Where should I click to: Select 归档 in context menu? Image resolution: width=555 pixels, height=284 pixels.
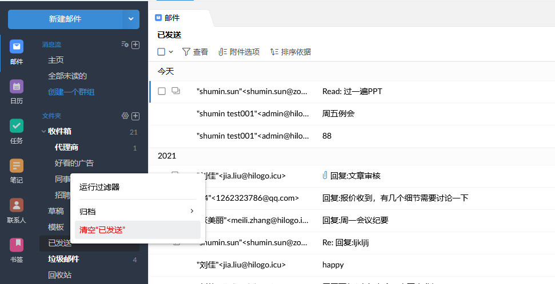[x=138, y=212]
